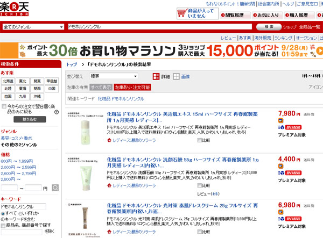Click the 翌日配送 badge for the 4,400 yen item

tap(293, 173)
